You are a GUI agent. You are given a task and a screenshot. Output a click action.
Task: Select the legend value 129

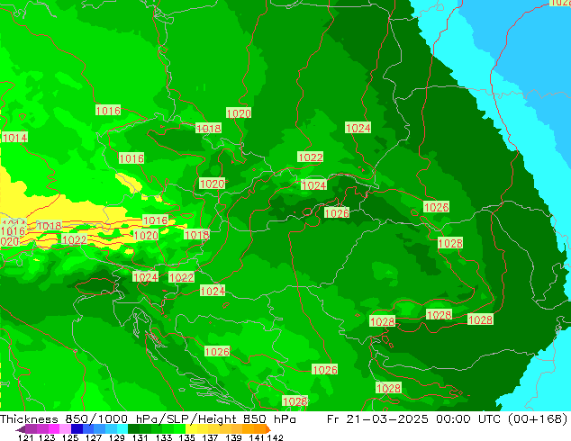tap(117, 437)
